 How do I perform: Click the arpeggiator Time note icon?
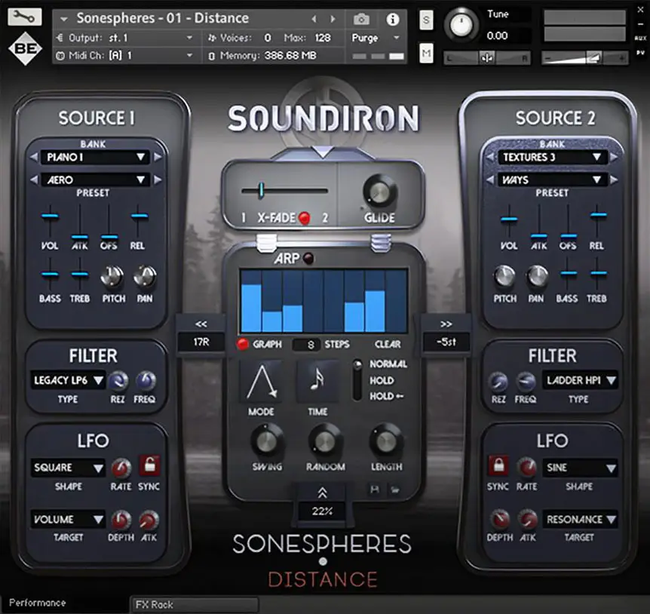coord(317,382)
